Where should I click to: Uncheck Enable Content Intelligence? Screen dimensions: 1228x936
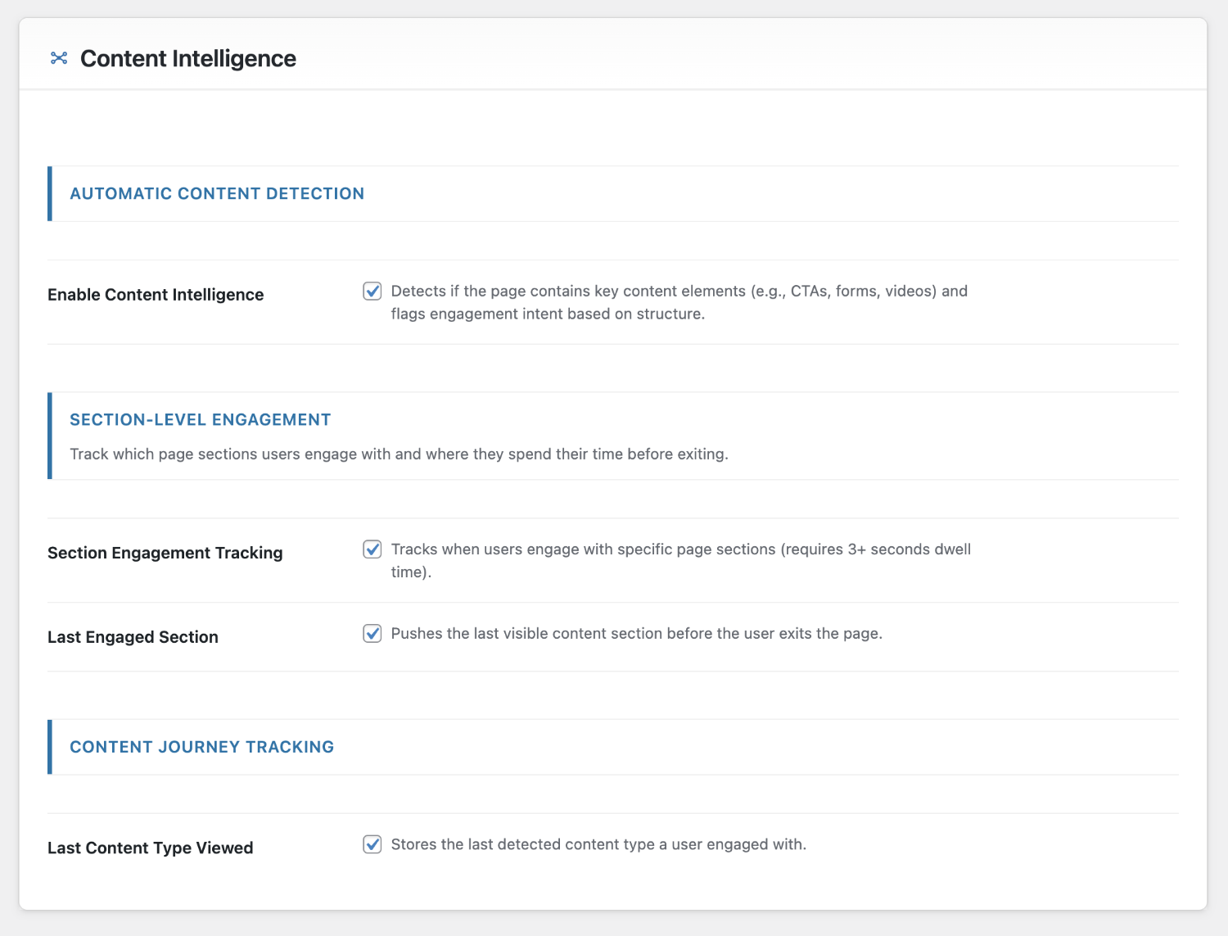(x=372, y=291)
